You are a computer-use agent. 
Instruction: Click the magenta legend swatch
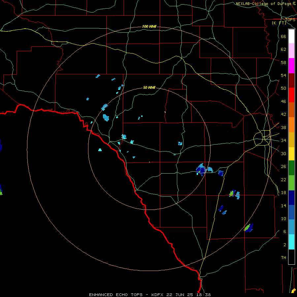[291, 66]
